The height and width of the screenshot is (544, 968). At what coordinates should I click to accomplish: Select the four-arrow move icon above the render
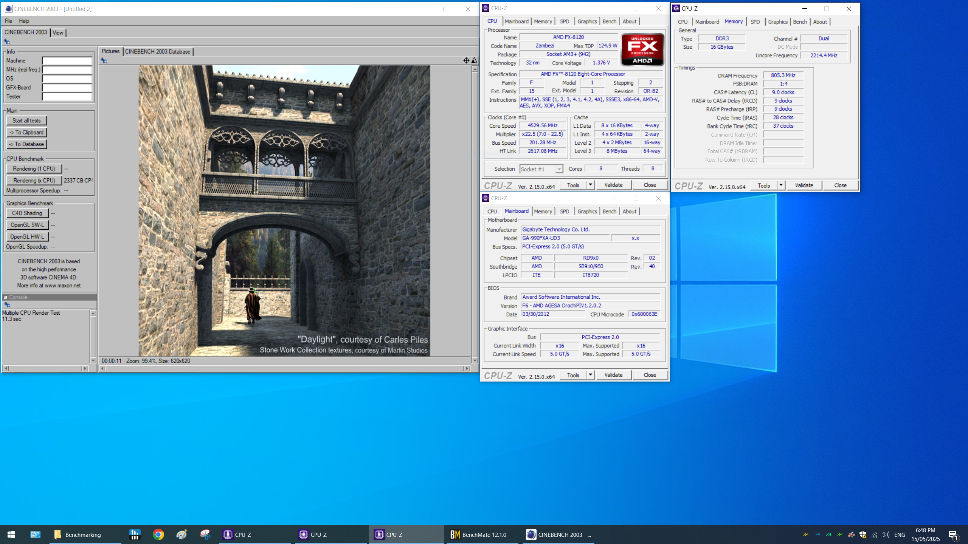click(466, 60)
